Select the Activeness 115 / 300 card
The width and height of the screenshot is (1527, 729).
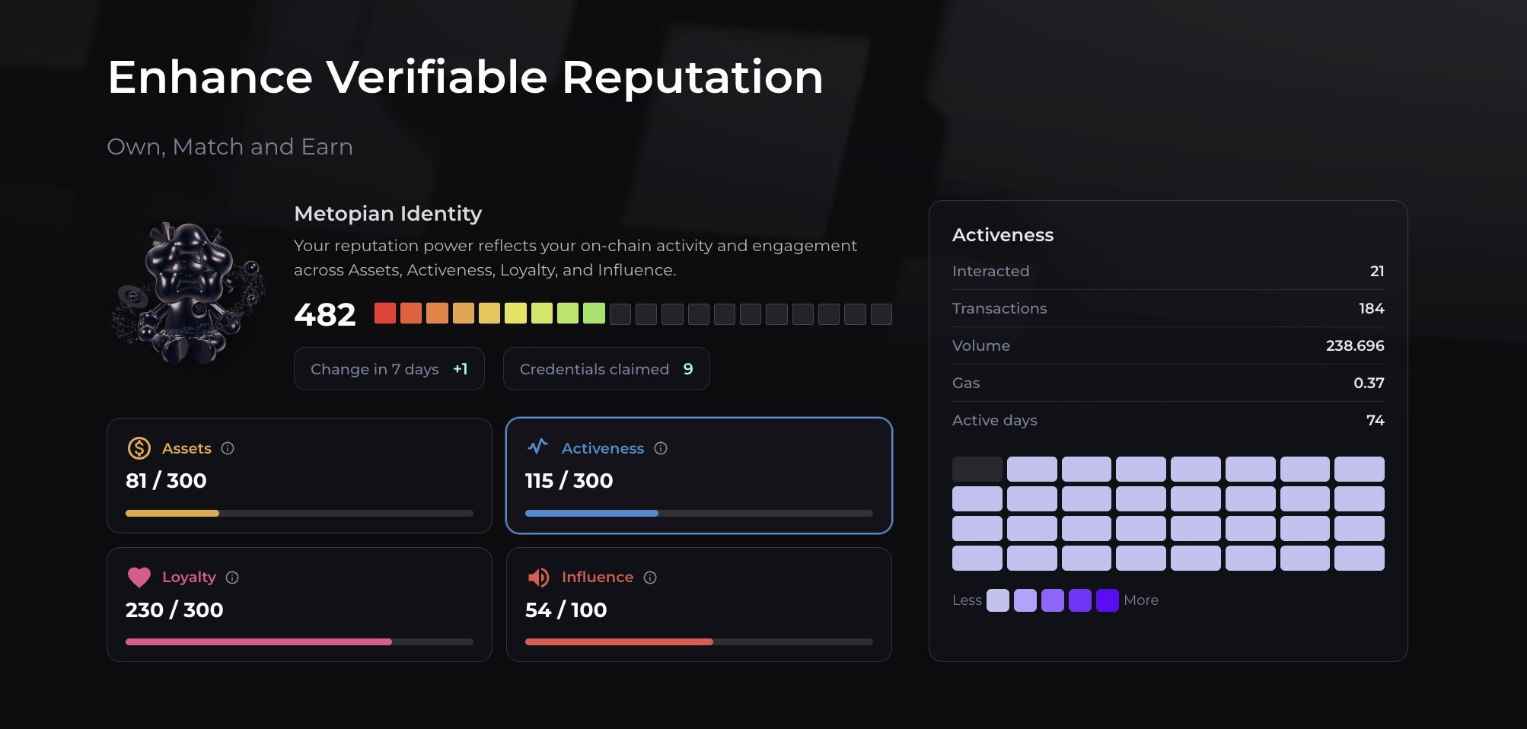coord(699,476)
